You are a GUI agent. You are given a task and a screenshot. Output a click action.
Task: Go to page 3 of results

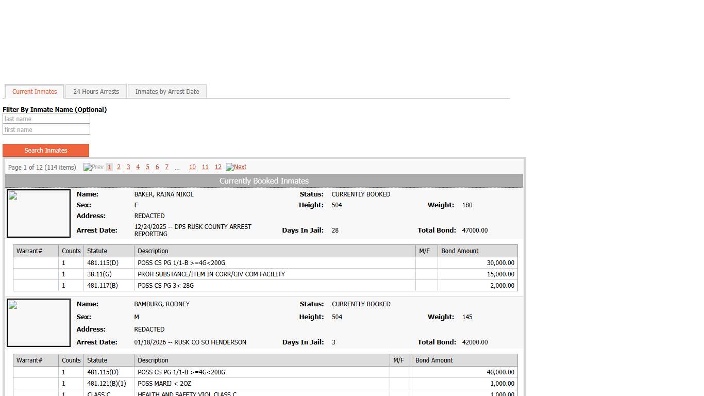coord(128,167)
